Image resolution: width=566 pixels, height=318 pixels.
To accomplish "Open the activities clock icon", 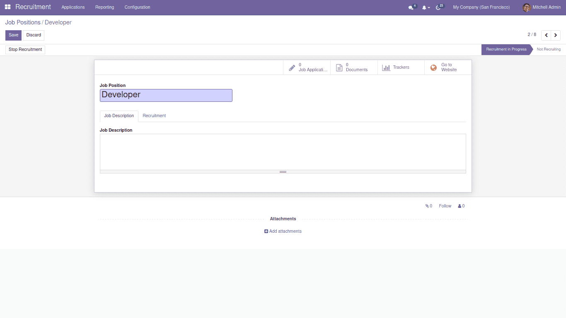I will click(438, 7).
